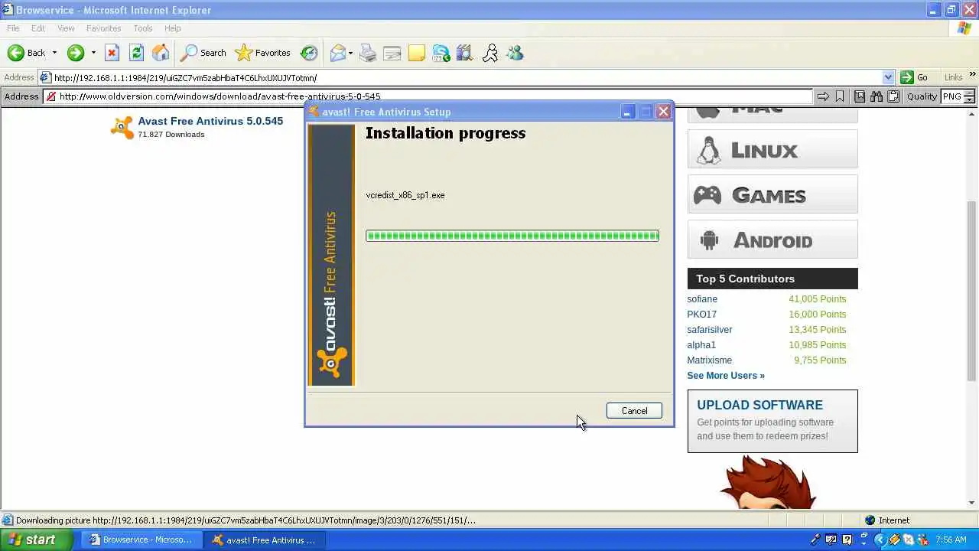This screenshot has width=979, height=551.
Task: Switch to avast! Free Antivirus taskbar button
Action: point(265,540)
